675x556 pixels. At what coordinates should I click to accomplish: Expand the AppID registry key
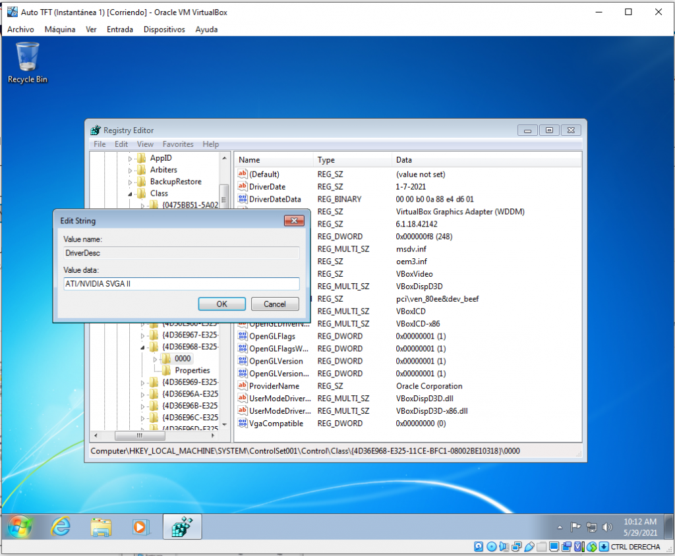(x=130, y=158)
